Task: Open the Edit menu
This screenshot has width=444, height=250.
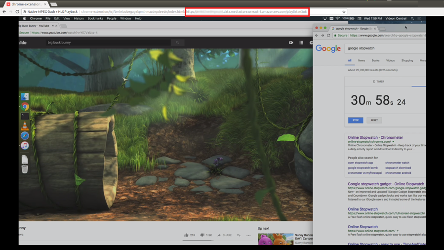Action: [57, 18]
